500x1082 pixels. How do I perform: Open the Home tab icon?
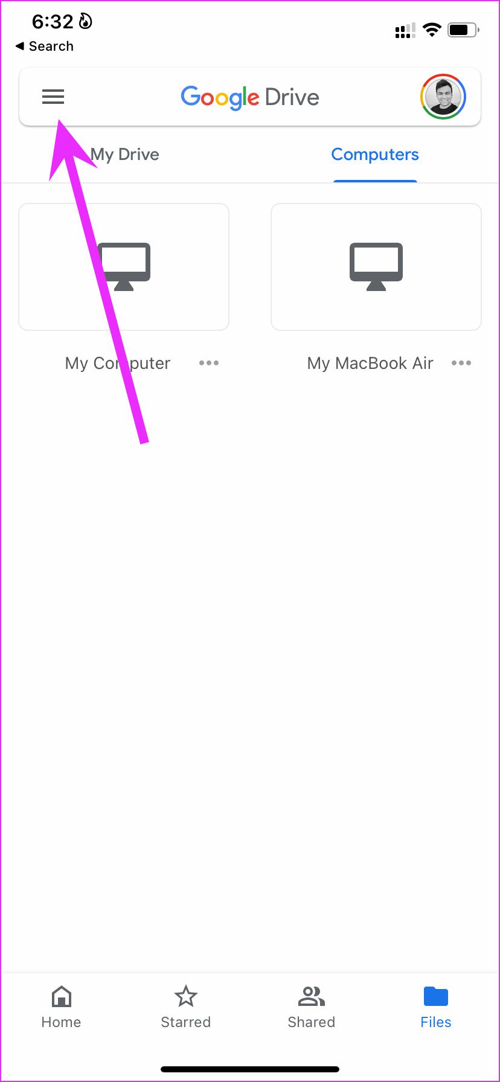61,996
